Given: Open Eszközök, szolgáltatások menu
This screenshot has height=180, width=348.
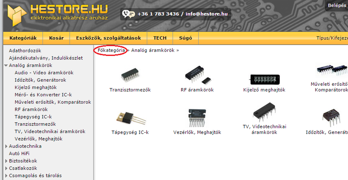Looking at the screenshot, I should pos(108,38).
